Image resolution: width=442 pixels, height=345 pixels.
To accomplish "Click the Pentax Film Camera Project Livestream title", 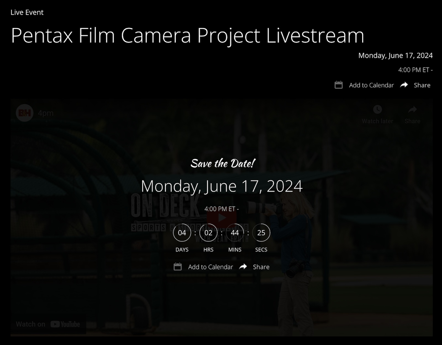I will coord(188,35).
